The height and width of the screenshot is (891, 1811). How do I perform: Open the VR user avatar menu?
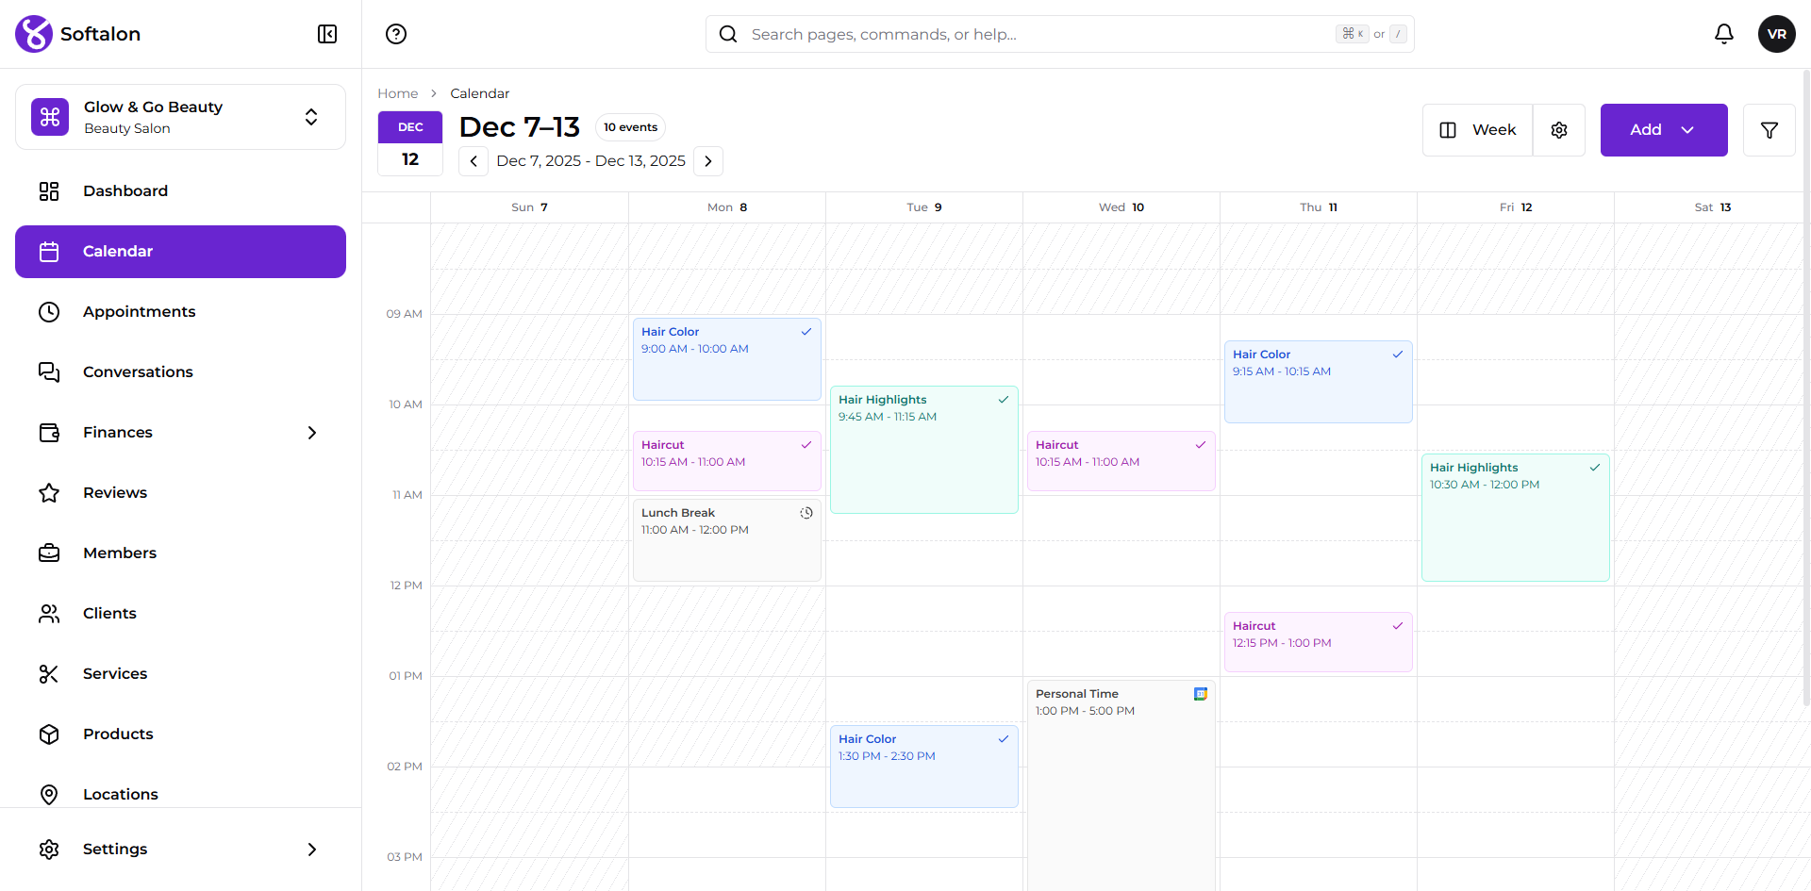[x=1777, y=34]
